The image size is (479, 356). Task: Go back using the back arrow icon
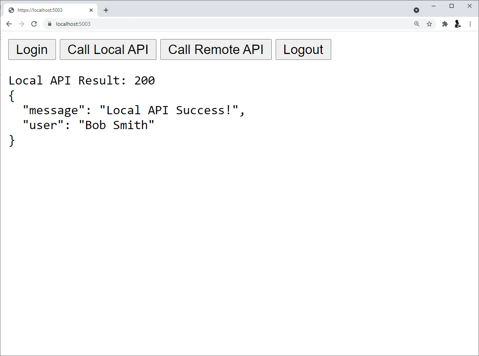pyautogui.click(x=9, y=24)
